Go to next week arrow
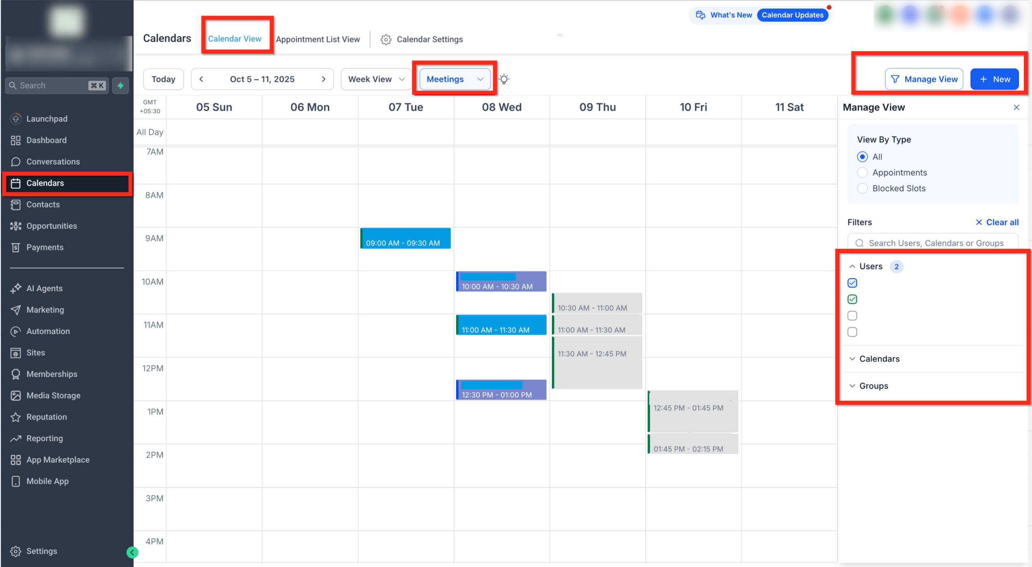This screenshot has height=567, width=1032. click(x=323, y=79)
